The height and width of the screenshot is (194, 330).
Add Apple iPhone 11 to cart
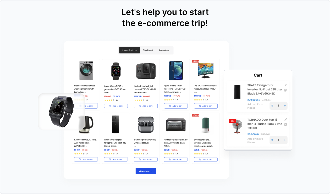point(176,106)
